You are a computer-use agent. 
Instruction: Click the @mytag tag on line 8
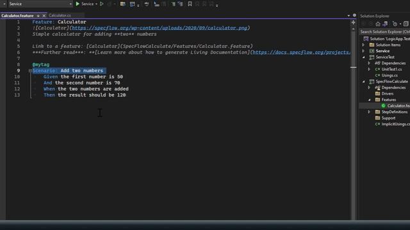41,65
